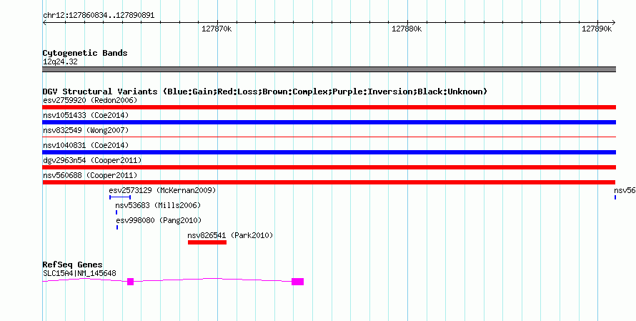This screenshot has width=636, height=321.
Task: Click the blue bar under nsv1051433
Action: (329, 122)
